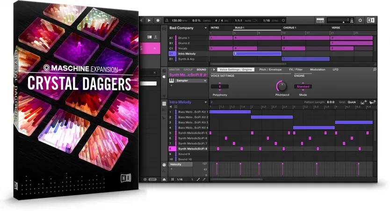This screenshot has height=211, width=390.
Task: Open the Intro Melody pattern dropdown
Action: [205, 102]
